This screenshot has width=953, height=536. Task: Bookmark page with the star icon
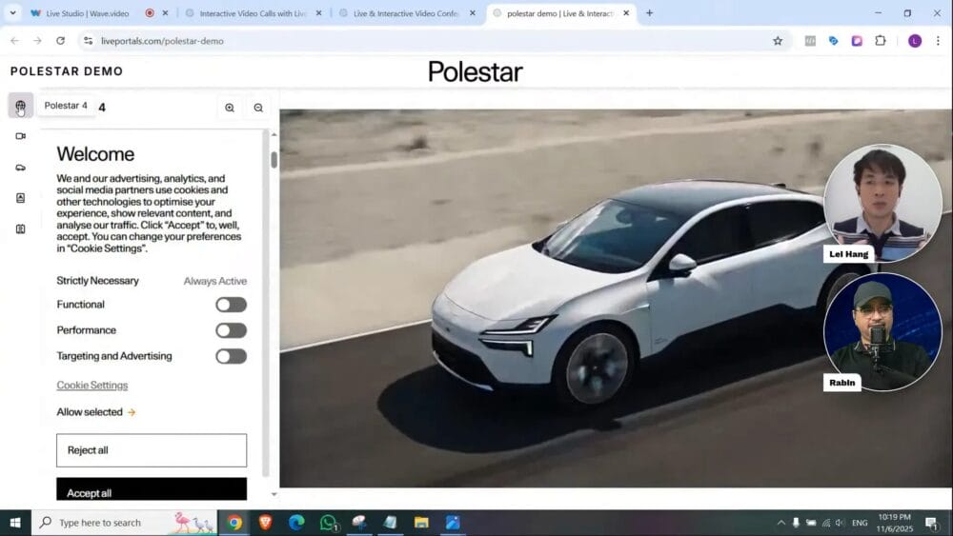(778, 41)
